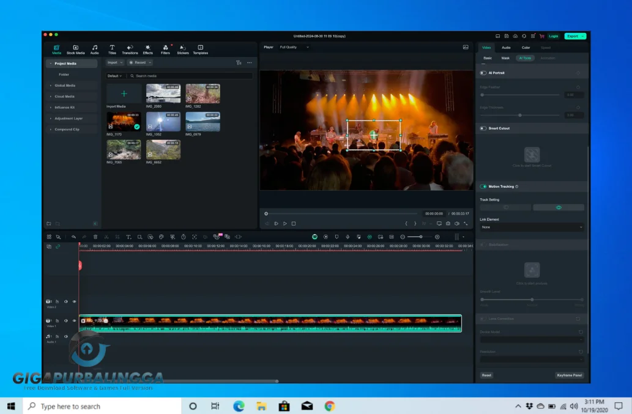Viewport: 632px width, 414px height.
Task: Open the Stickers tab
Action: 182,50
